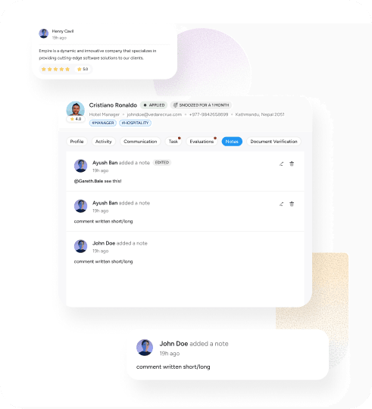Edit Ayush Ban's first note with pencil icon
This screenshot has width=372, height=409.
coord(281,164)
